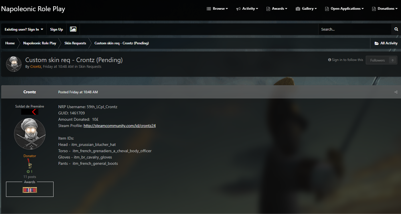401x214 pixels.
Task: Click the award ribbon in the Awards box
Action: point(30,190)
